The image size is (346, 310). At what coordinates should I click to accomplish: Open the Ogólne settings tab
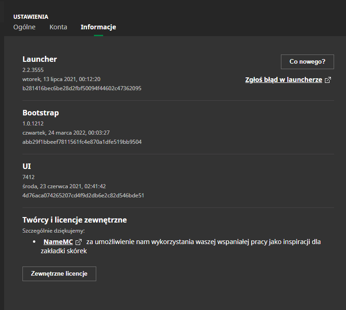[24, 27]
